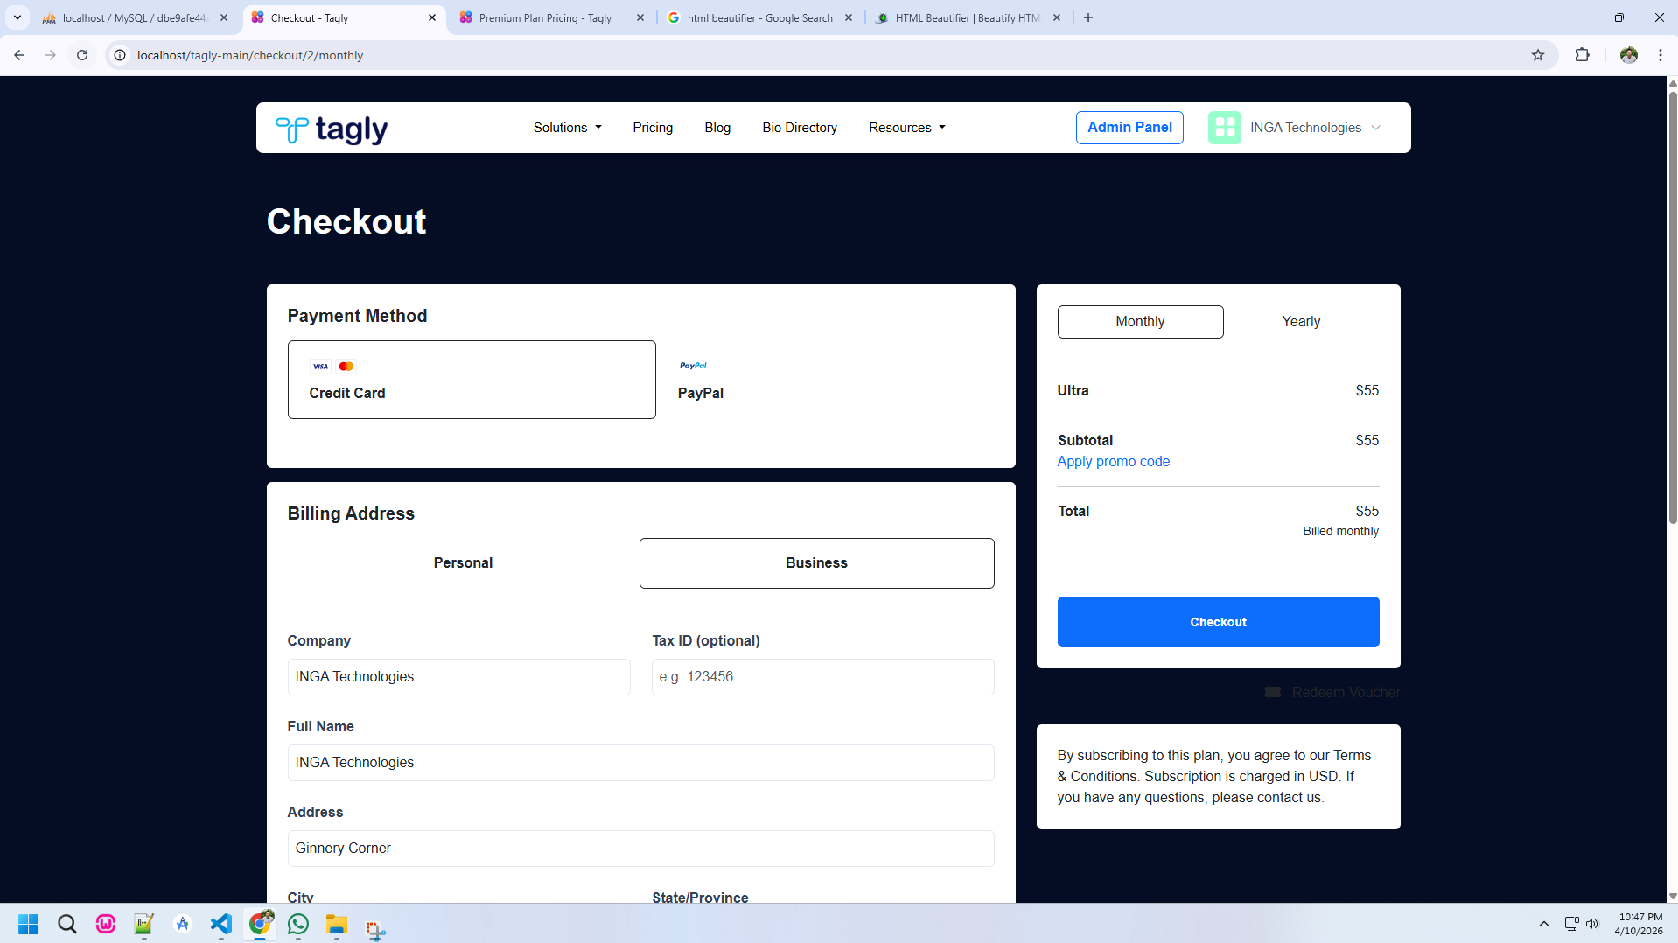The image size is (1678, 943).
Task: Expand the Resources dropdown
Action: [x=905, y=128]
